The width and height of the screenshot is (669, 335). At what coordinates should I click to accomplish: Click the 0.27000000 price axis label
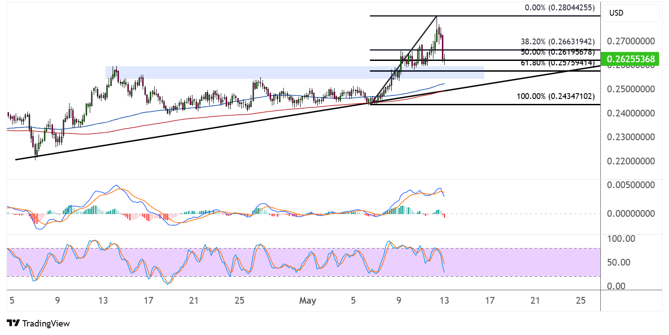[x=631, y=42]
